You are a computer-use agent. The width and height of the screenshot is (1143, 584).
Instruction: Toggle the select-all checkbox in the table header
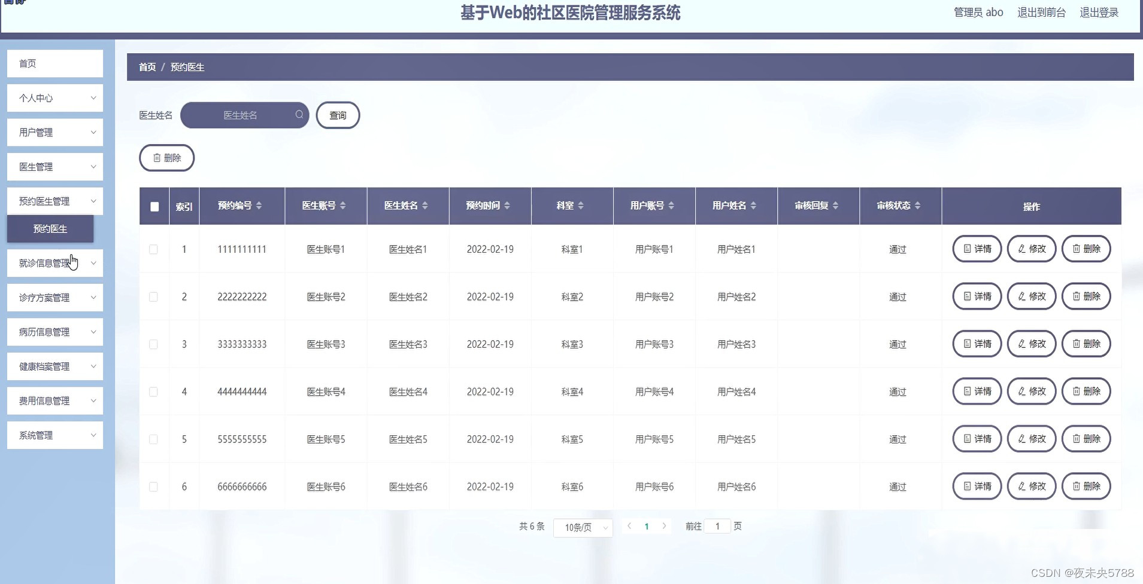tap(154, 206)
